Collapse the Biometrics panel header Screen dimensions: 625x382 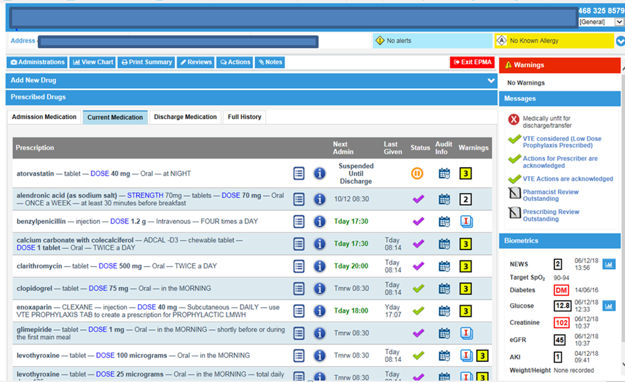pos(559,240)
